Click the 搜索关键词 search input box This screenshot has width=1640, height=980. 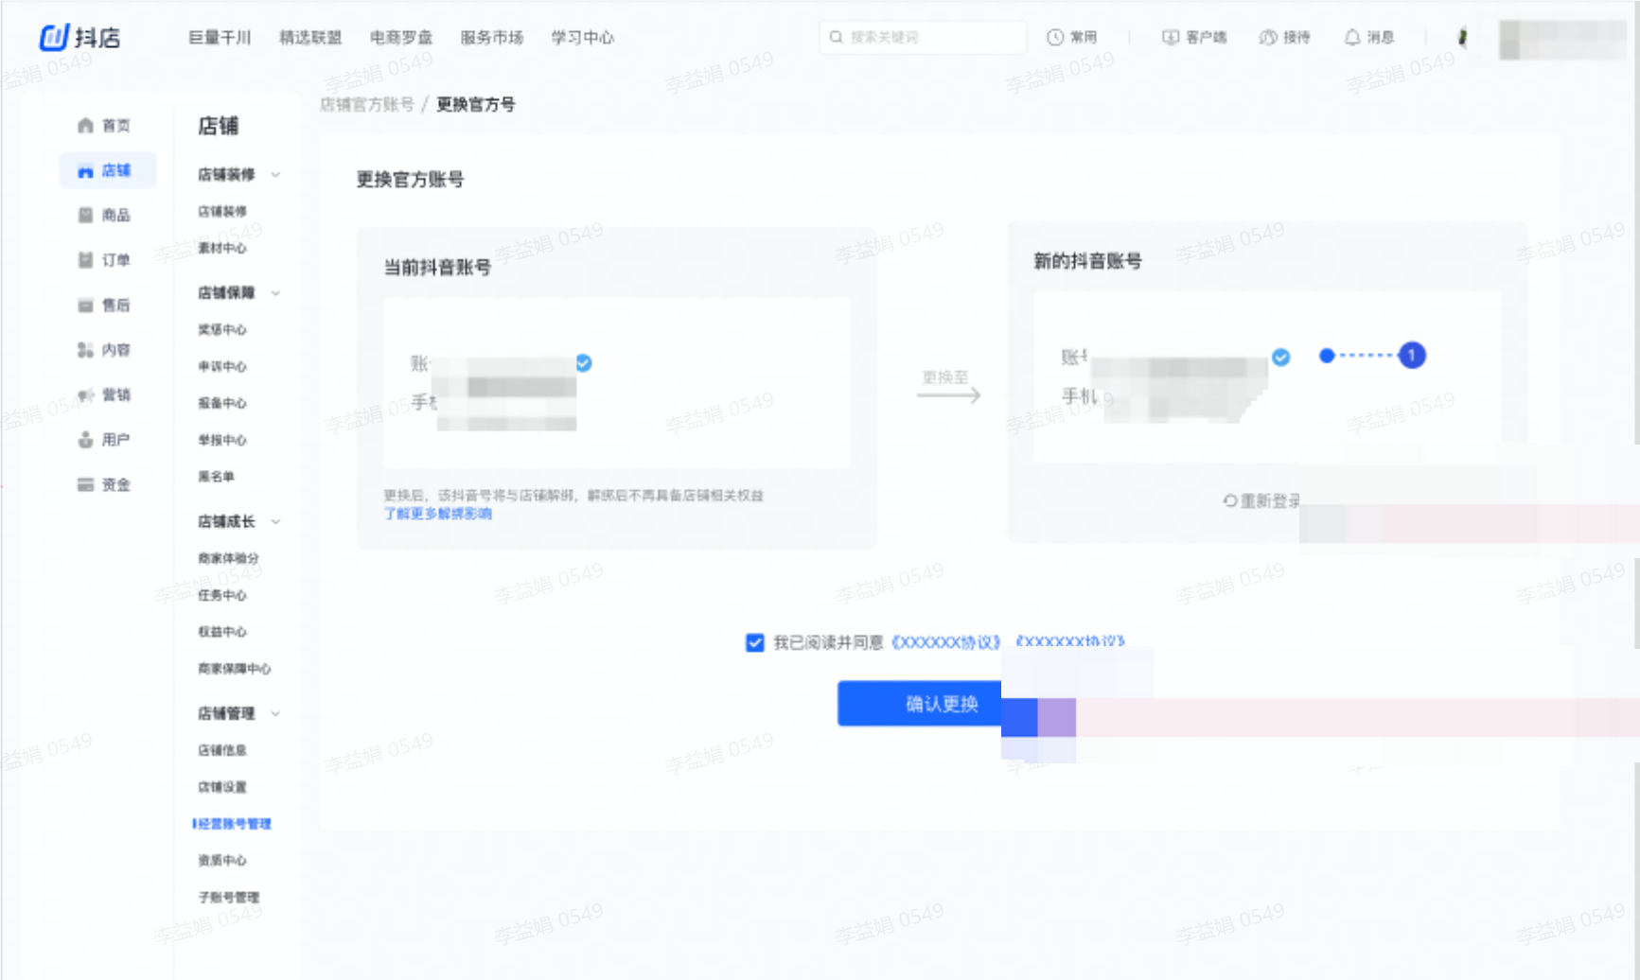[x=923, y=37]
